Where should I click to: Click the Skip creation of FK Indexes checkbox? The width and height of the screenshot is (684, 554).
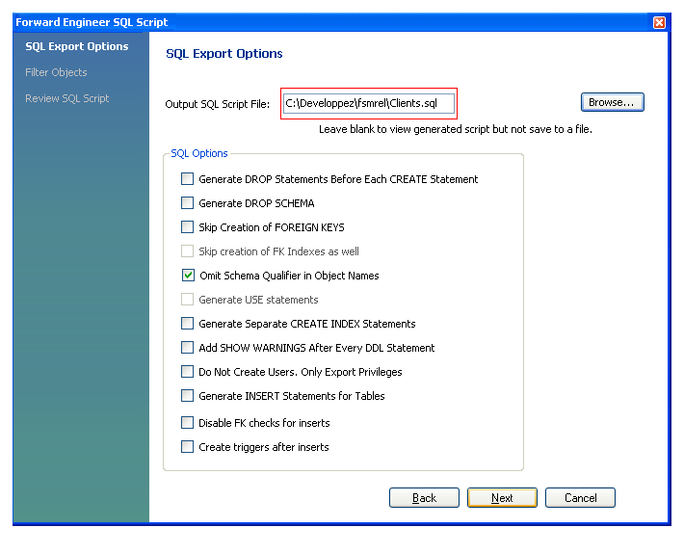click(188, 251)
